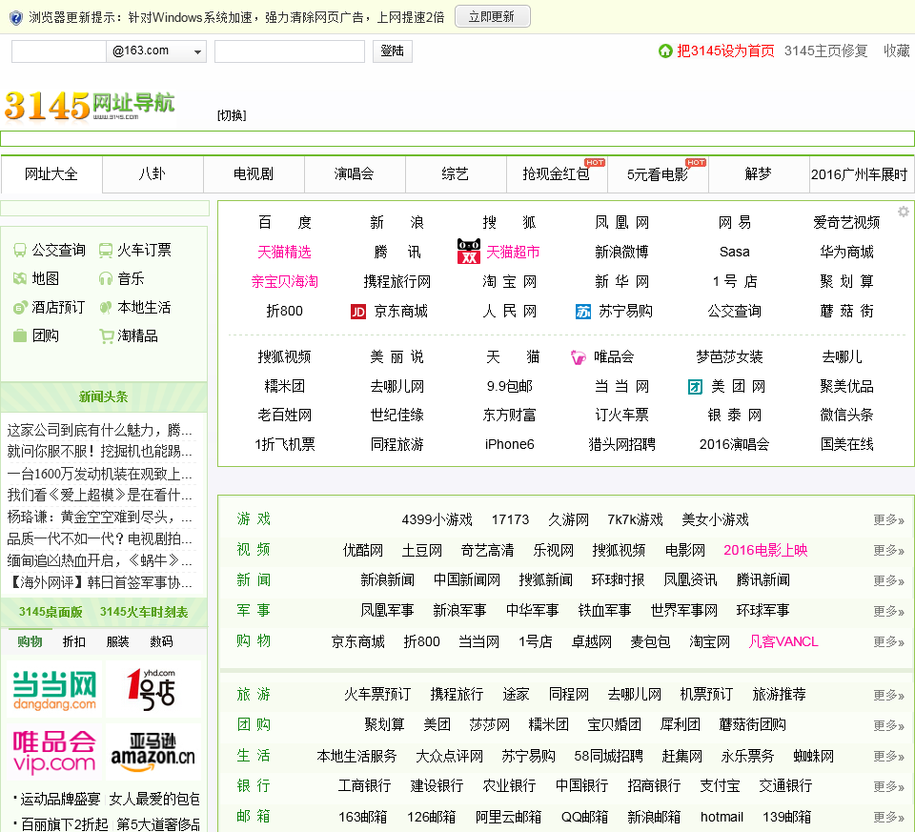Image resolution: width=915 pixels, height=832 pixels.
Task: Click the local life icon
Action: tap(105, 308)
